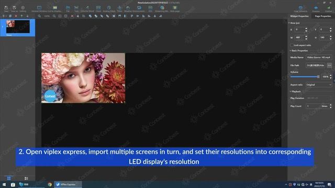Insert an Environment monitoring widget
This screenshot has width=335, height=188.
139,8
